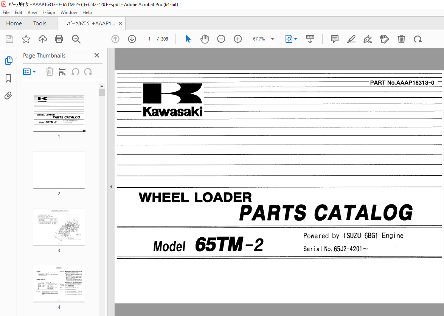444x316 pixels.
Task: Open thumbnails panel options dropdown
Action: [x=29, y=72]
